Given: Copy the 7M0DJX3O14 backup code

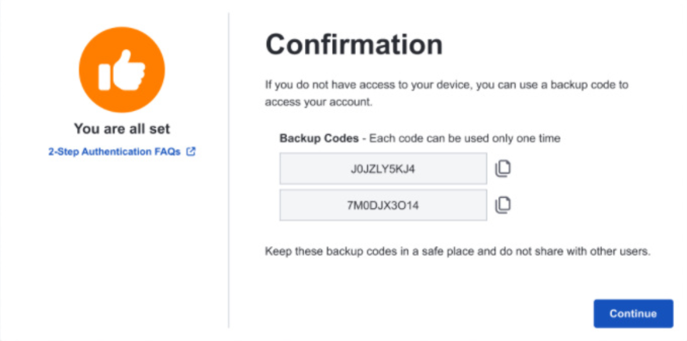Looking at the screenshot, I should click(x=503, y=205).
